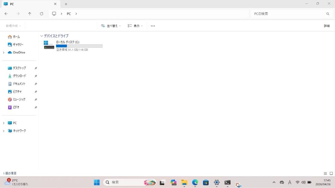The height and width of the screenshot is (188, 335).
Task: Refresh the current PC view
Action: click(x=42, y=14)
